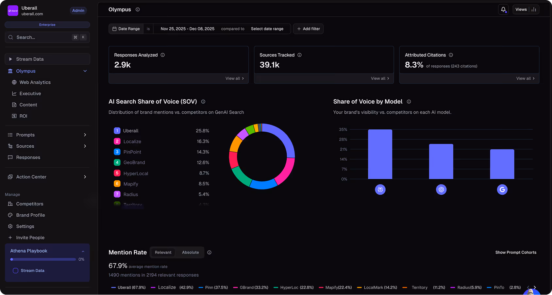Click the Google model icon below the bar chart
The image size is (552, 295).
pyautogui.click(x=502, y=189)
